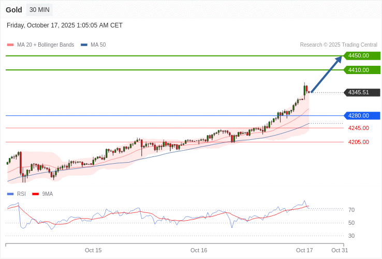Click the Oct 16 date axis marker
The width and height of the screenshot is (382, 259).
199,250
